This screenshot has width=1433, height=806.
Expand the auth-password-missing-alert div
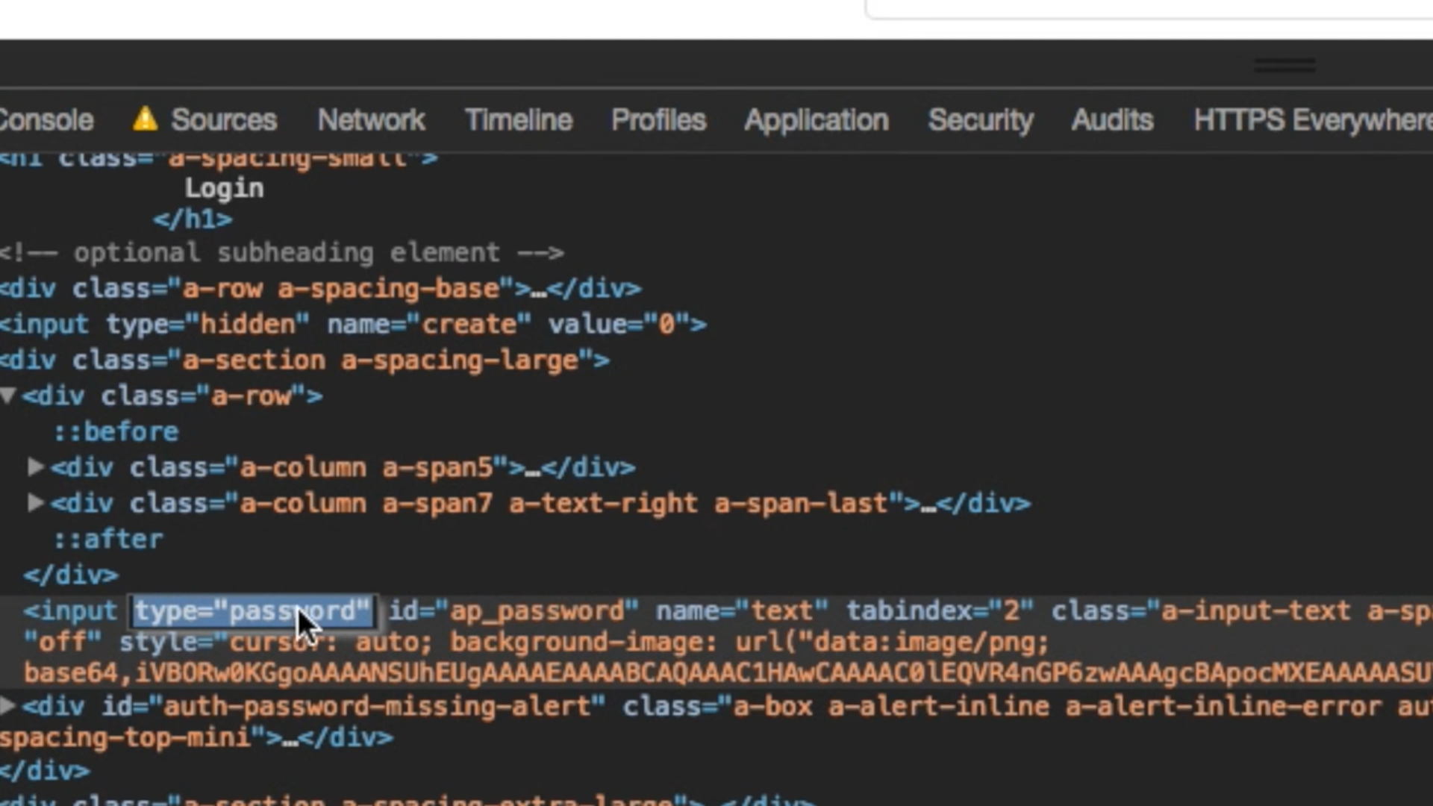pos(7,705)
